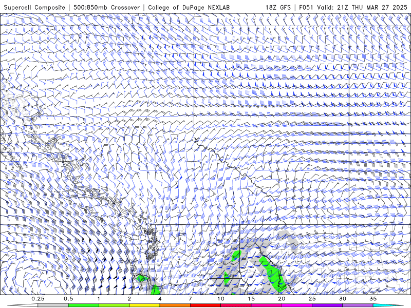Click the legend value 7
The width and height of the screenshot is (411, 308).
[190, 299]
